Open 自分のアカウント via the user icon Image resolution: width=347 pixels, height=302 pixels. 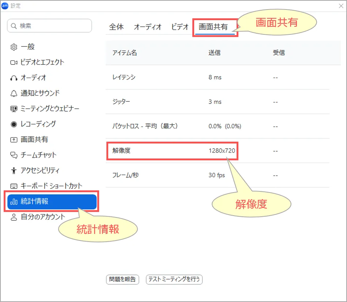[14, 217]
